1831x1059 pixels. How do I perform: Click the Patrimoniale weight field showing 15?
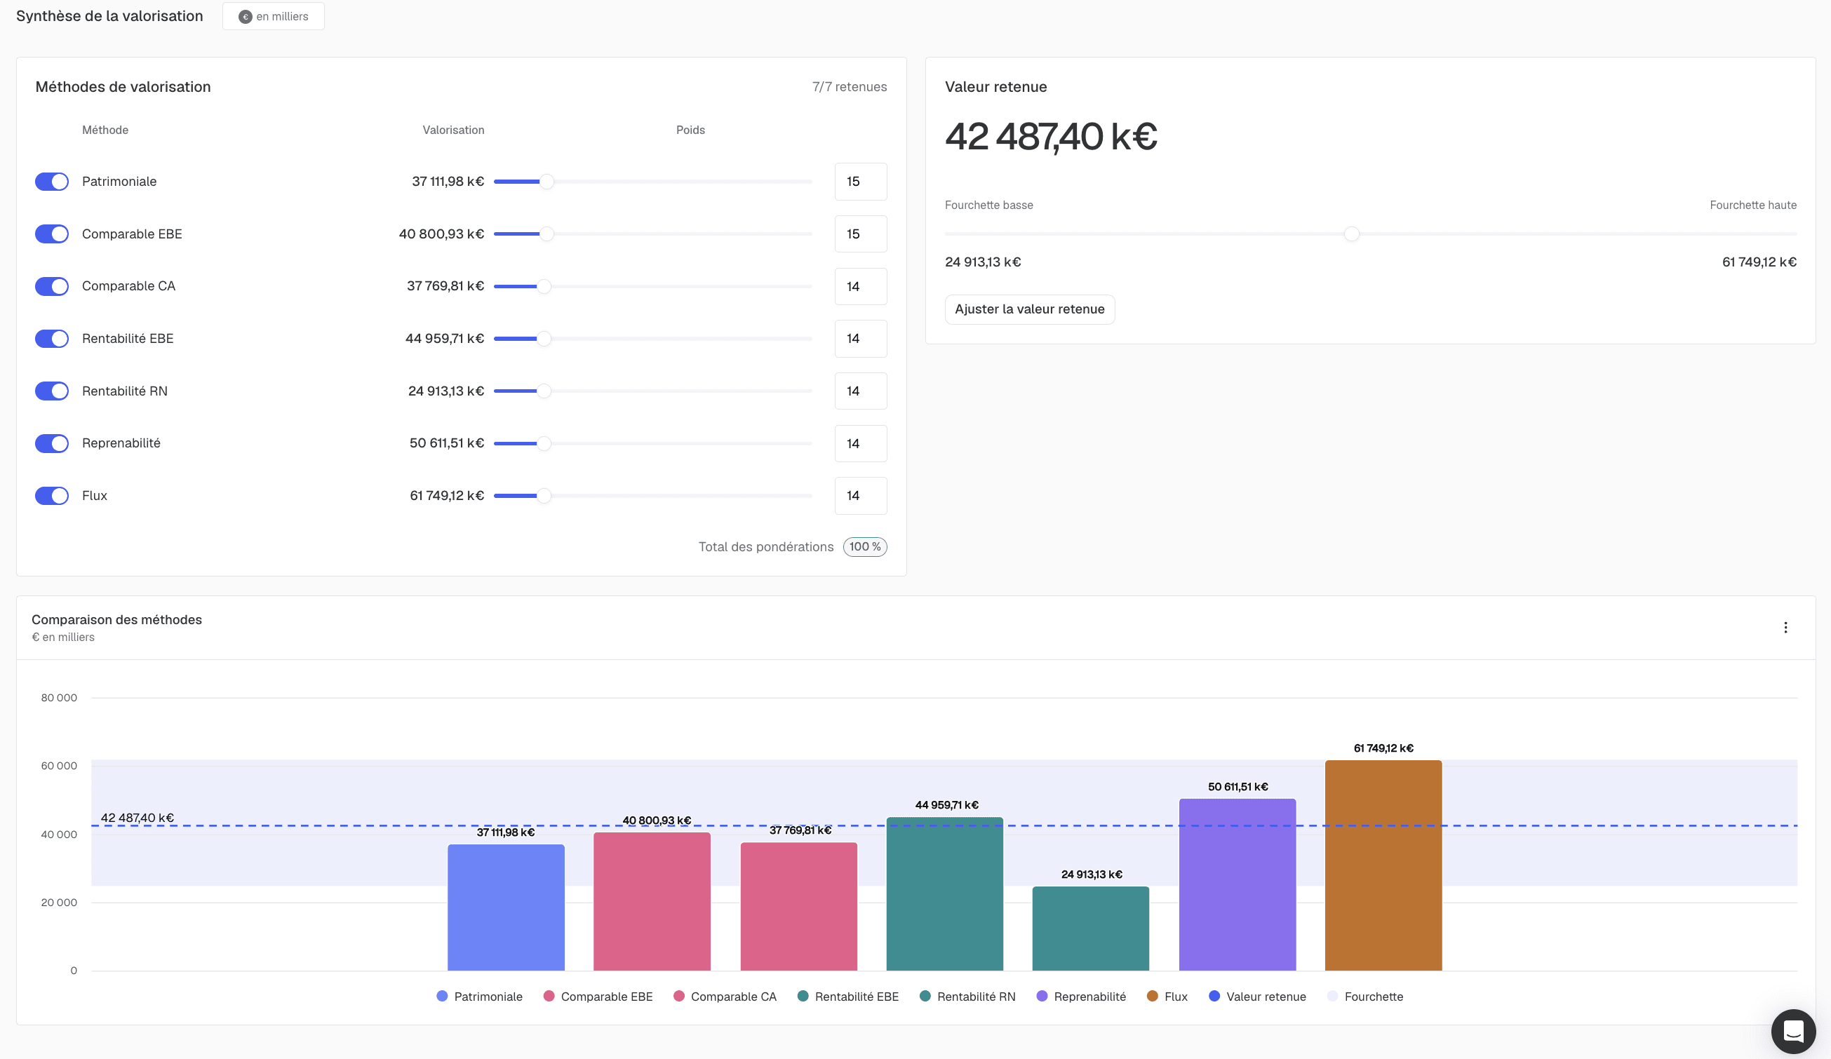click(860, 182)
